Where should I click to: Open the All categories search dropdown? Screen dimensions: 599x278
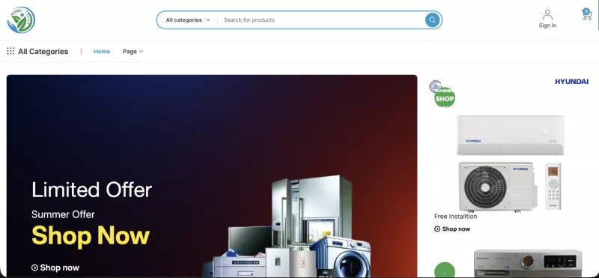tap(188, 20)
